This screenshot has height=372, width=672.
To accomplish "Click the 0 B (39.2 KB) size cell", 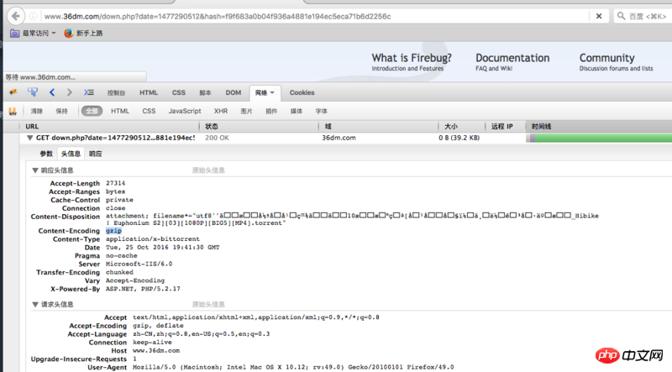I will 459,138.
